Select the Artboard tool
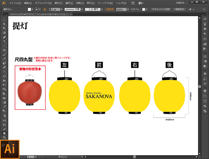209x159 pixels. pyautogui.click(x=4, y=125)
